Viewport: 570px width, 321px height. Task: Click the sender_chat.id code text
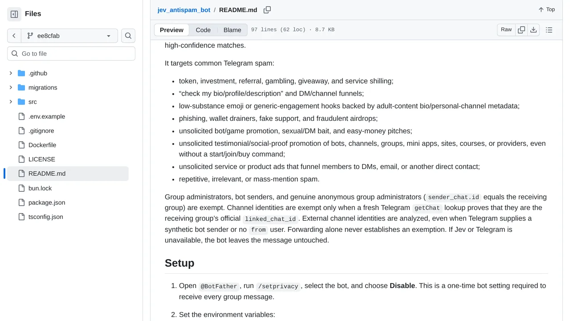pos(453,197)
